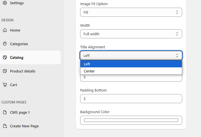
Task: Click the Title Alignment label
Action: (92, 47)
